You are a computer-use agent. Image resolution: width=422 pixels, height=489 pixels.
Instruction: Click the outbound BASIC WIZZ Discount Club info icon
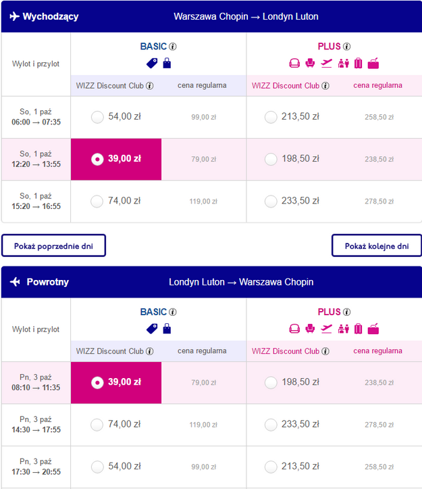coord(150,85)
